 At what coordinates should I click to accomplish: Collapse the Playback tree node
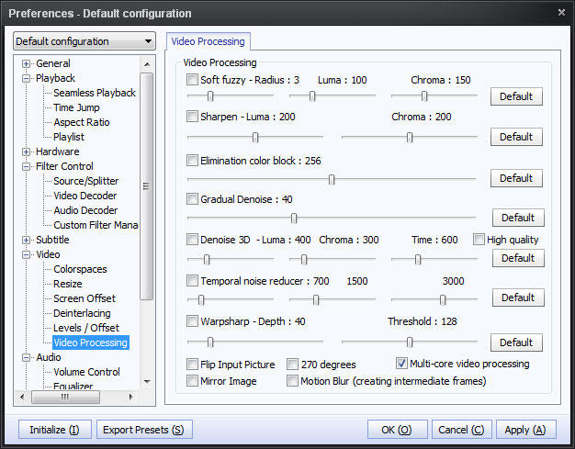point(26,78)
